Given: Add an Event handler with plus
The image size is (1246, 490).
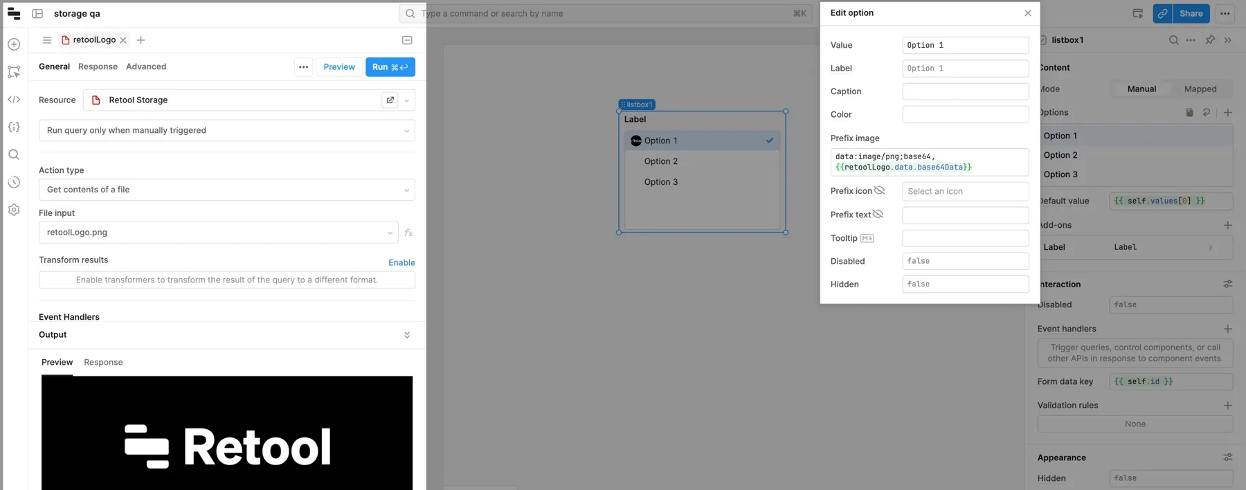Looking at the screenshot, I should pyautogui.click(x=1228, y=329).
